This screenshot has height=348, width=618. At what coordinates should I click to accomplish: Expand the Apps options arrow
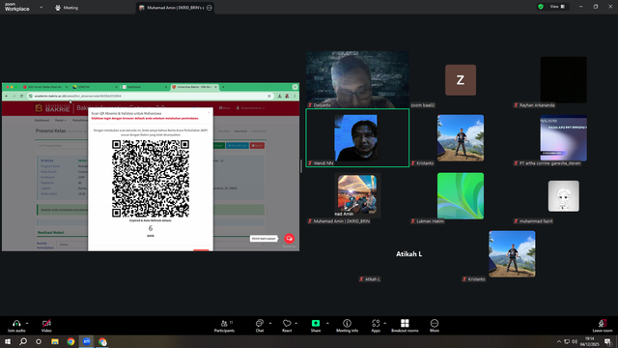click(x=384, y=323)
